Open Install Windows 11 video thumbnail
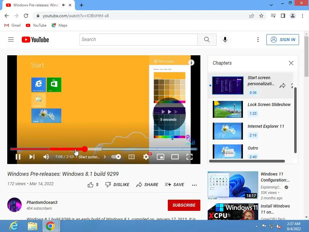The image size is (309, 232). point(233,211)
